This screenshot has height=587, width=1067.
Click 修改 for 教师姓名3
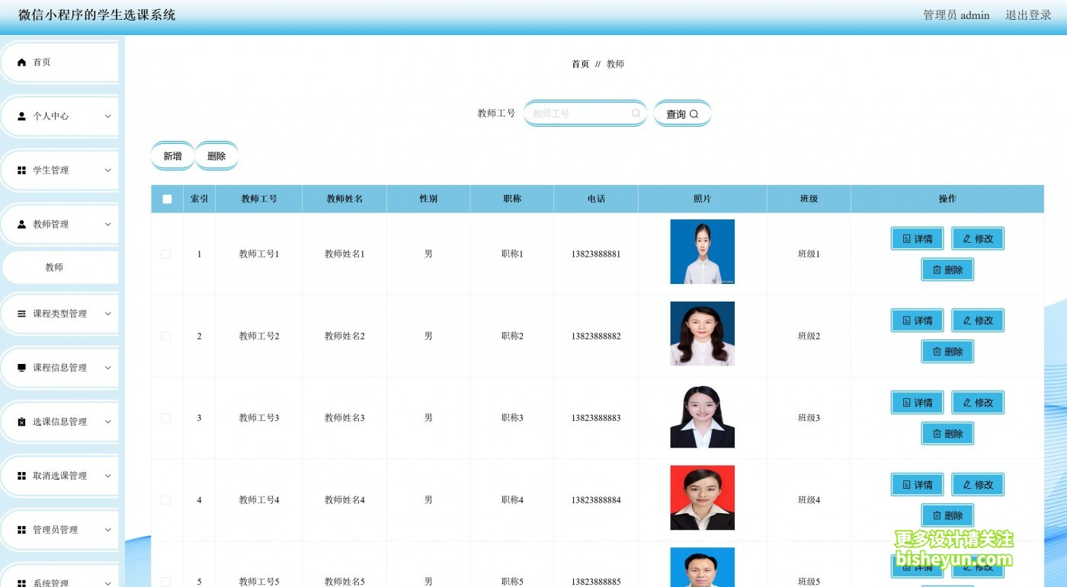click(978, 403)
